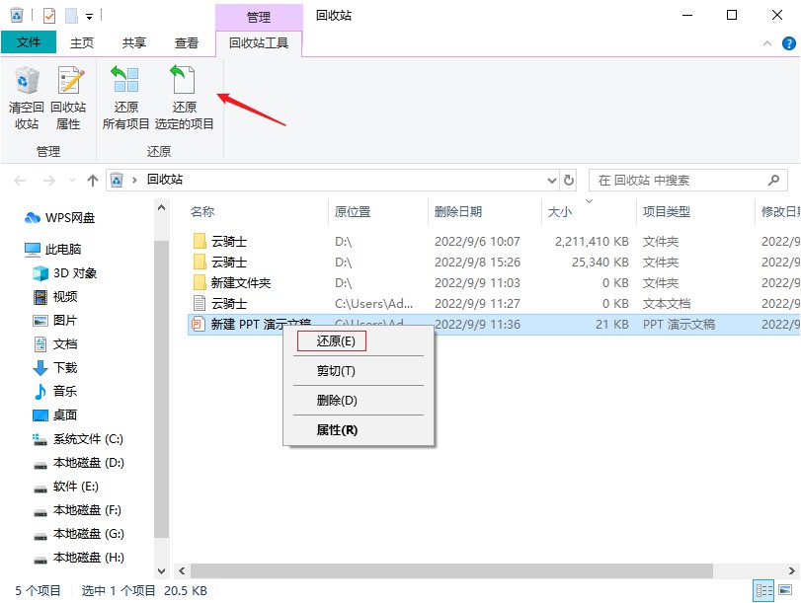801x603 pixels.
Task: Switch to Large icons view in status bar
Action: click(x=785, y=590)
